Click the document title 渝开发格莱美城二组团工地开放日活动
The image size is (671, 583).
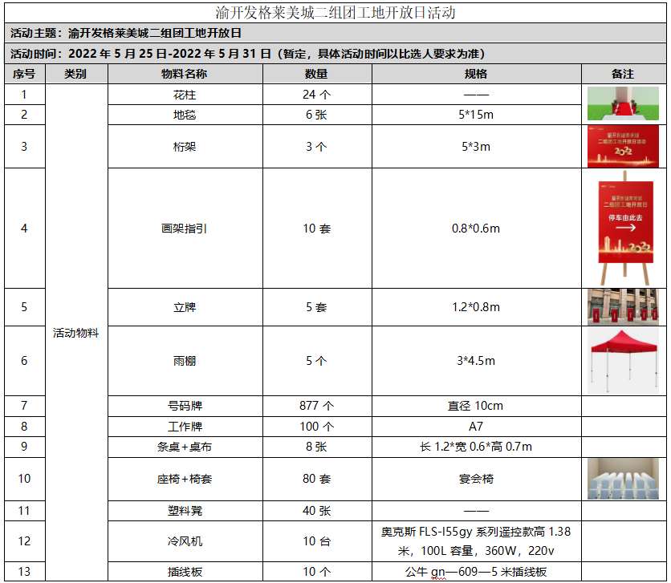(x=335, y=13)
